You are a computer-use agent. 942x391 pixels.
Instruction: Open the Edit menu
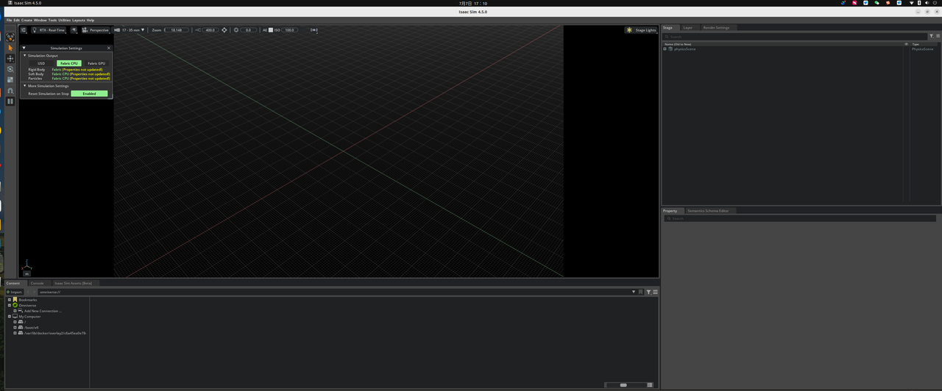(17, 20)
